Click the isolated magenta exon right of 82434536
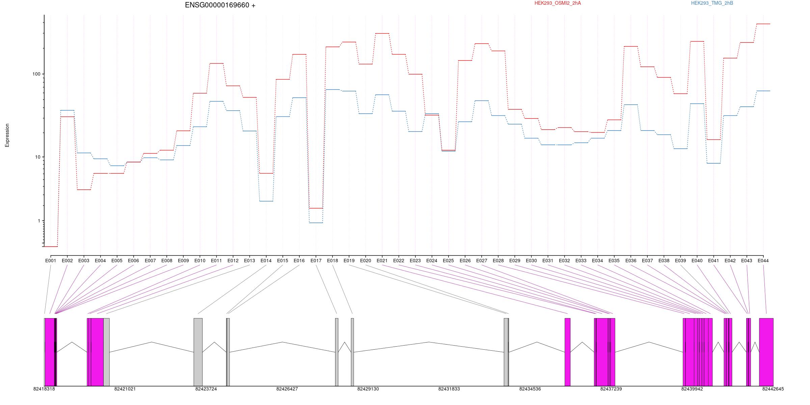 [568, 352]
